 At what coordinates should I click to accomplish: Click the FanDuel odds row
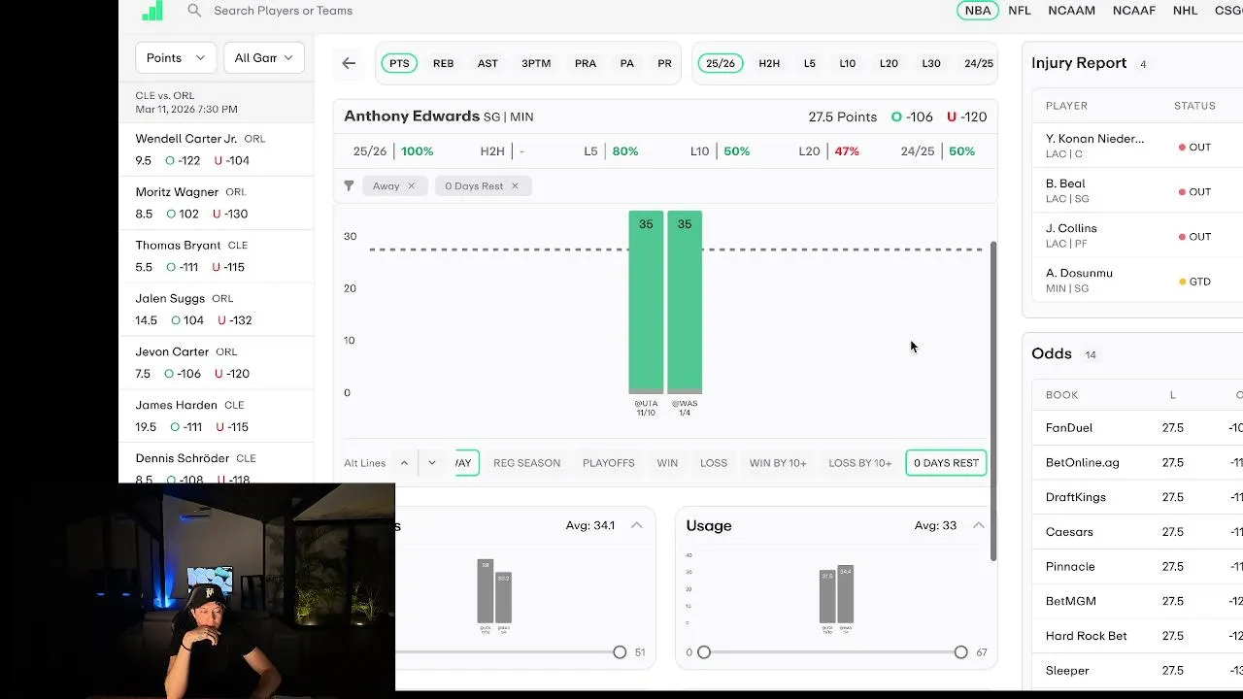(1137, 428)
